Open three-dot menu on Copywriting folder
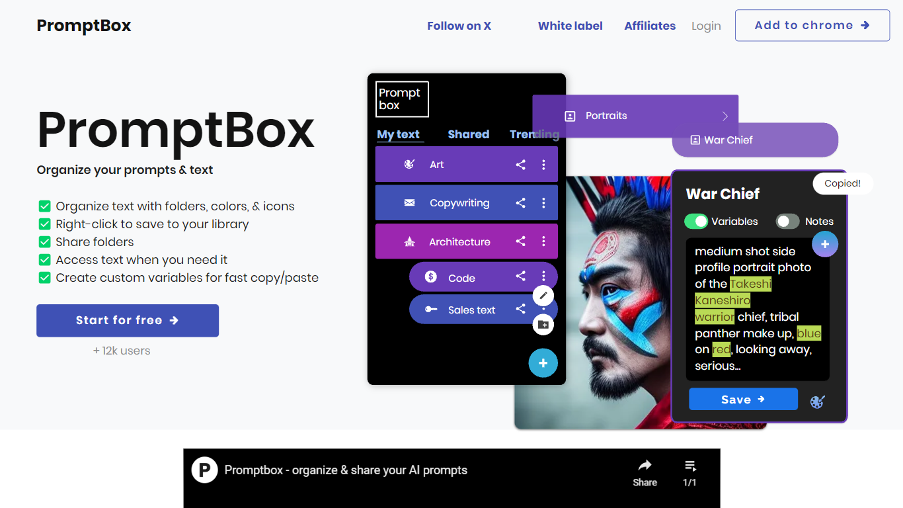The image size is (903, 508). click(x=543, y=203)
